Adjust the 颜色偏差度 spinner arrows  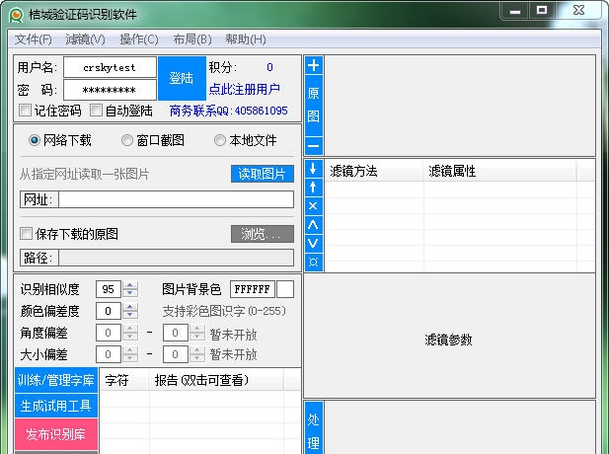(130, 311)
